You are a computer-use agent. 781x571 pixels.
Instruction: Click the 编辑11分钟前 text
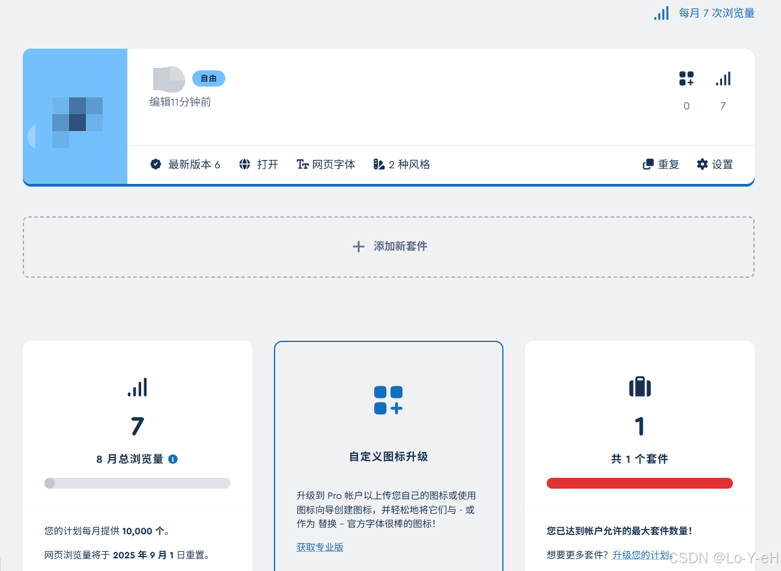coord(180,102)
